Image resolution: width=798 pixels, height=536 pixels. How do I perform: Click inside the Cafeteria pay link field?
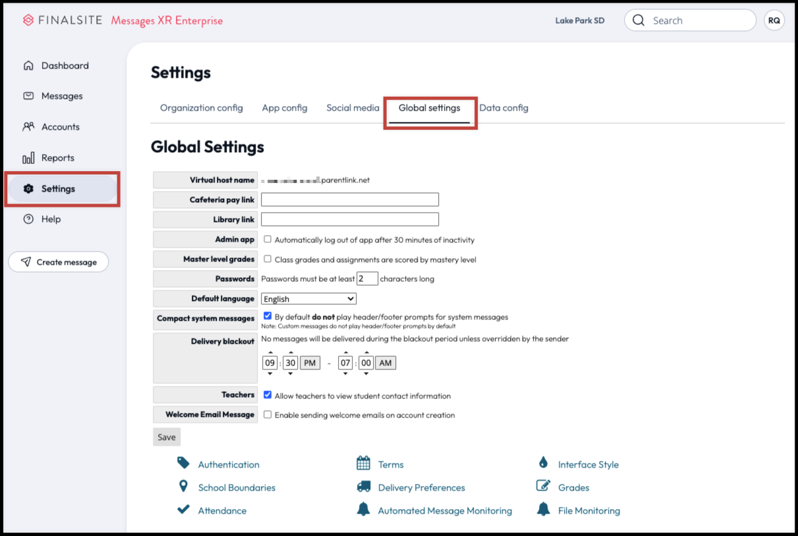[x=349, y=199]
